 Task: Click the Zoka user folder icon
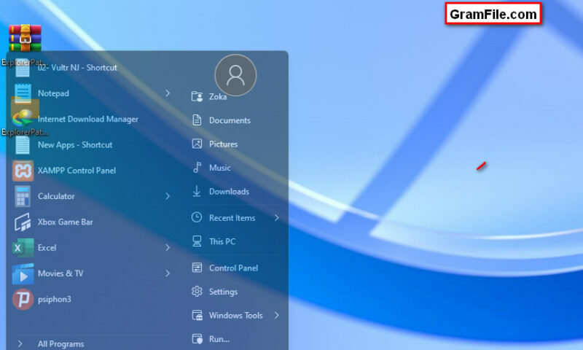coord(197,97)
